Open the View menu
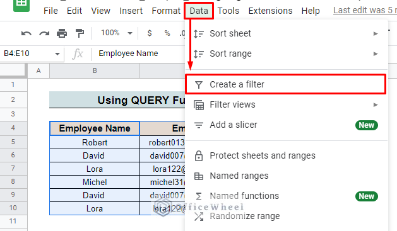The width and height of the screenshot is (397, 231). tap(101, 11)
